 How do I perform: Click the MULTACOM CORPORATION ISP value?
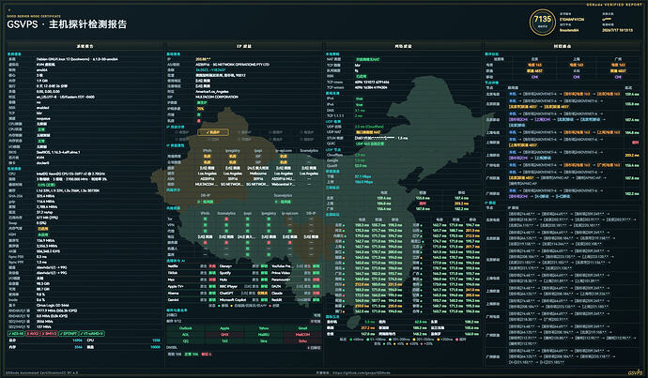(217, 97)
